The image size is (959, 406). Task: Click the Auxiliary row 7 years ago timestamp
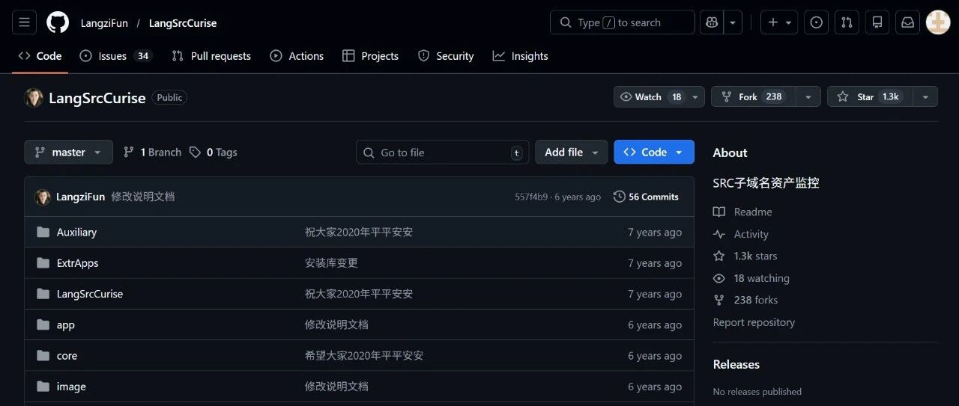pyautogui.click(x=655, y=233)
